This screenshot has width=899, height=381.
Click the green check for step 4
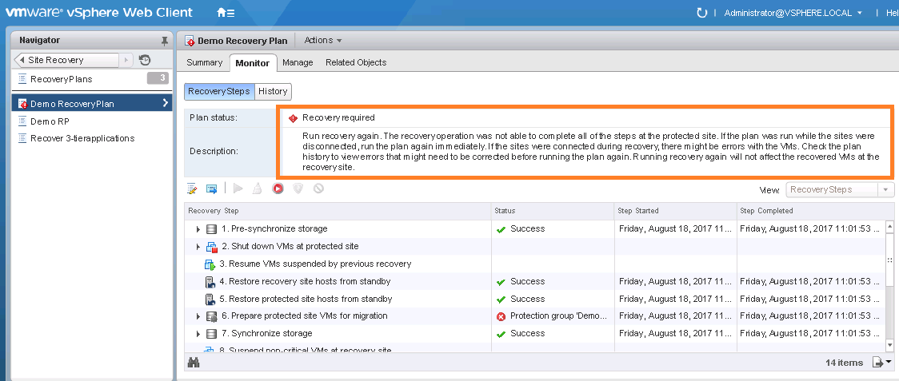pyautogui.click(x=501, y=283)
